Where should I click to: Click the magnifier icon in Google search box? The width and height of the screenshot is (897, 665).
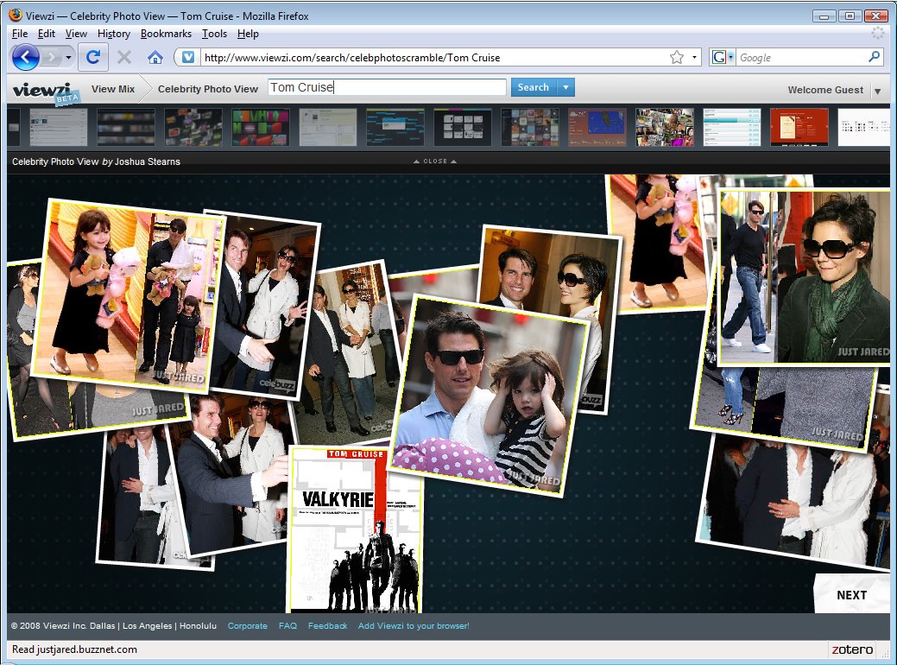pos(874,57)
